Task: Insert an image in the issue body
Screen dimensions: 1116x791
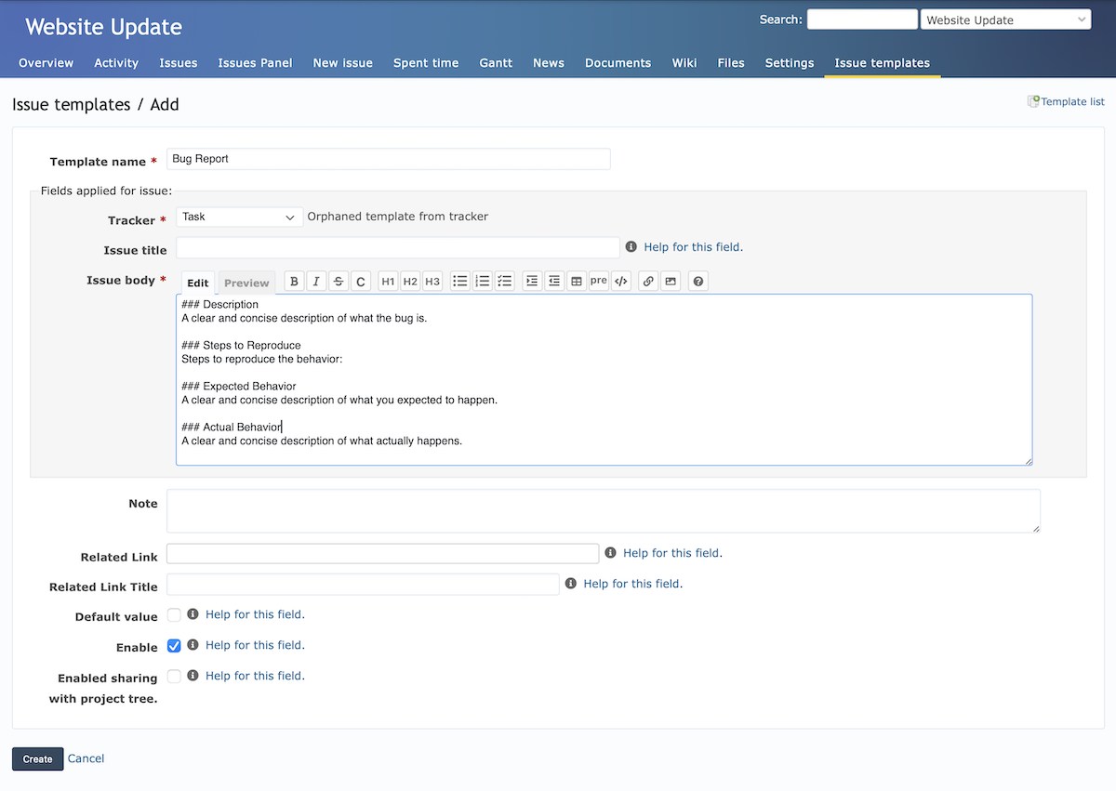Action: pos(671,280)
